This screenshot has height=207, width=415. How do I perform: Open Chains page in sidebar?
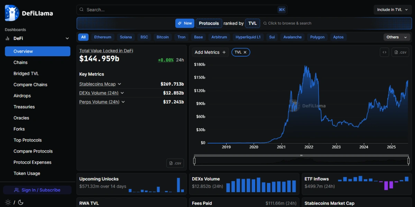pyautogui.click(x=38, y=62)
